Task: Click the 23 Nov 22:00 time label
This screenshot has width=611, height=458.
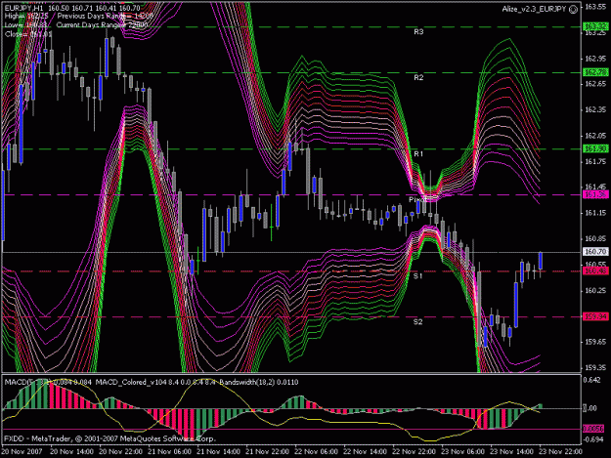Action: tap(560, 452)
